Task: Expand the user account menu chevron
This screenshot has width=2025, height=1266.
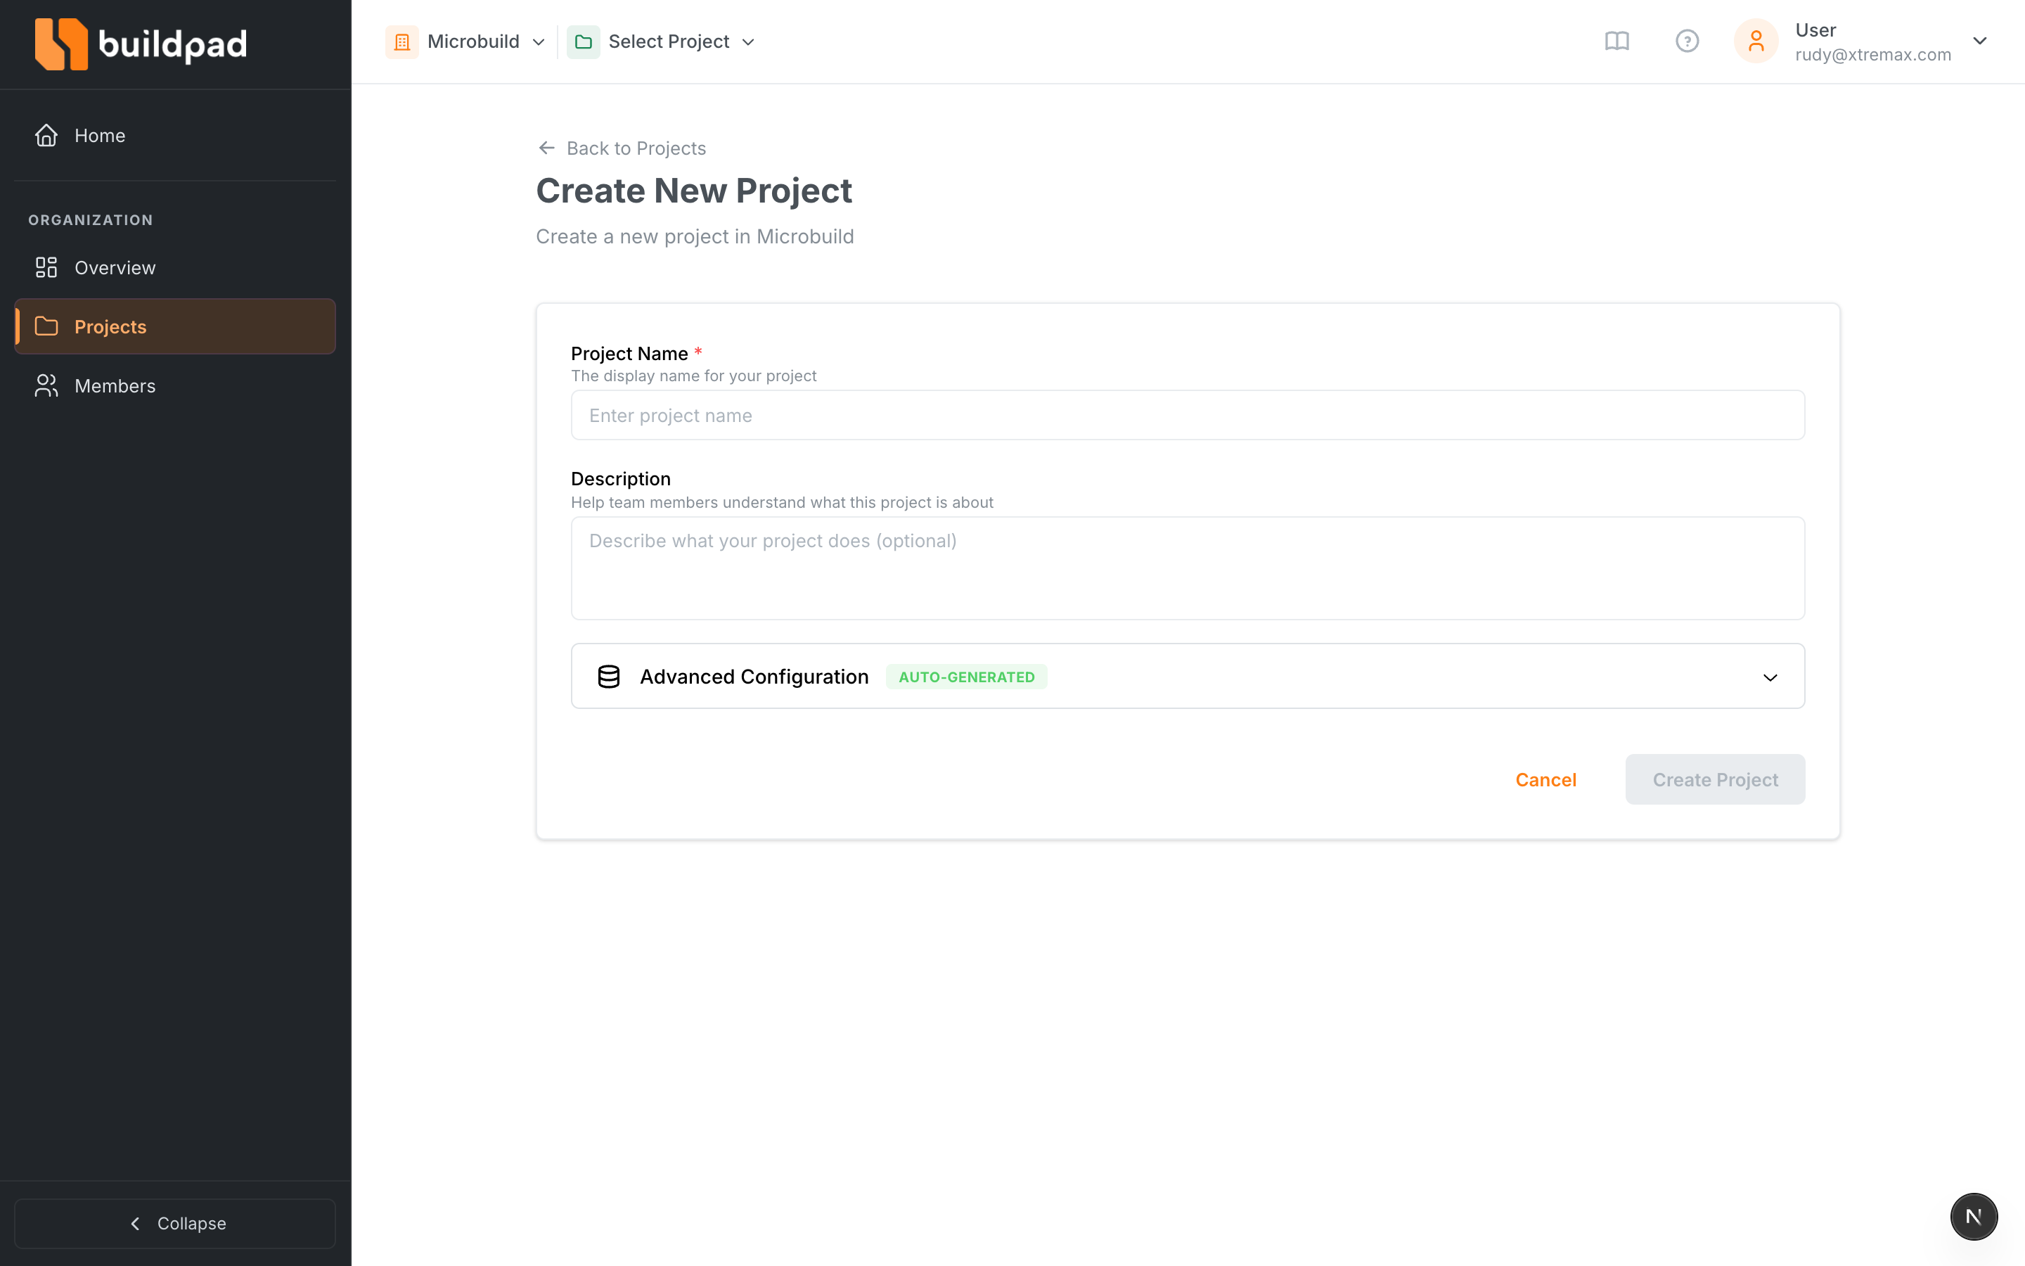Action: pos(1980,41)
